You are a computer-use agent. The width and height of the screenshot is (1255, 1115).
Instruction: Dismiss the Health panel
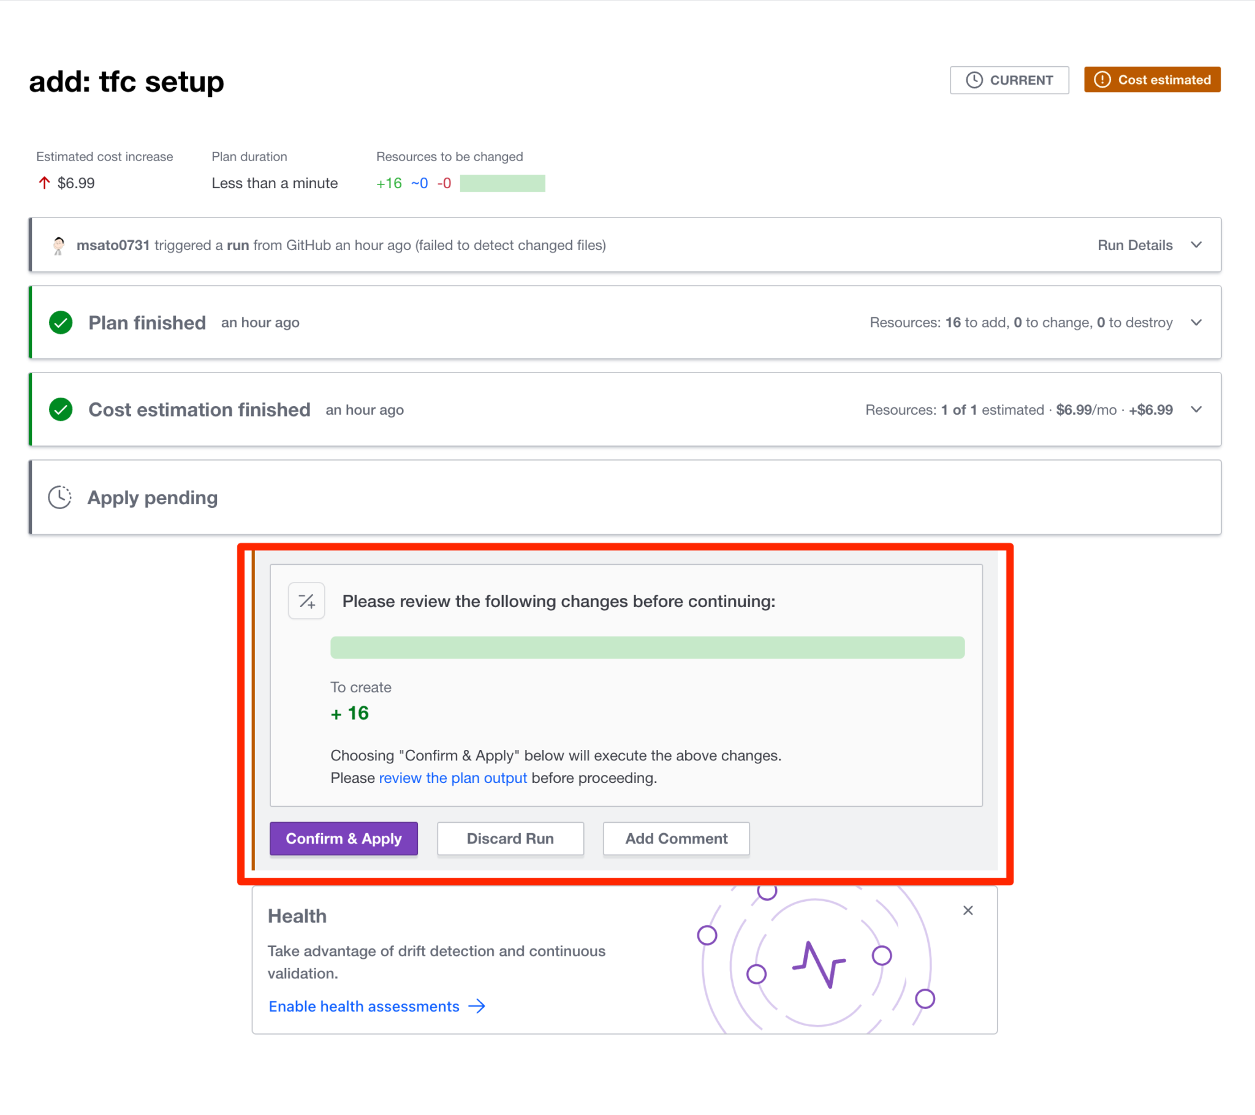click(968, 910)
